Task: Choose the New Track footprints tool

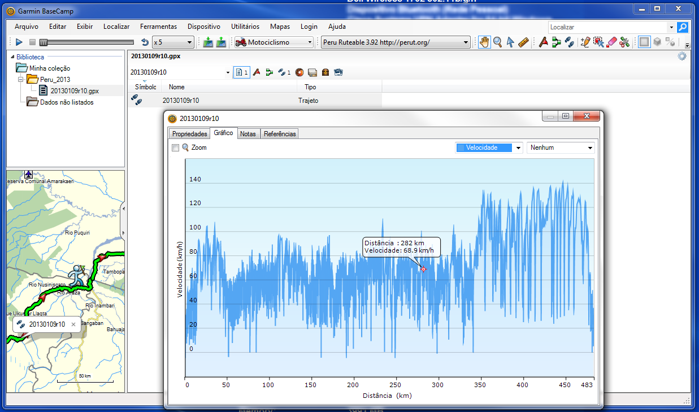Action: click(x=570, y=42)
